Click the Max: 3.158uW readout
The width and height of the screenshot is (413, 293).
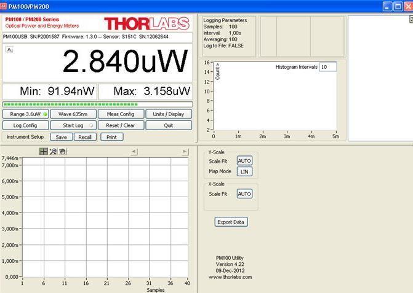pyautogui.click(x=145, y=91)
